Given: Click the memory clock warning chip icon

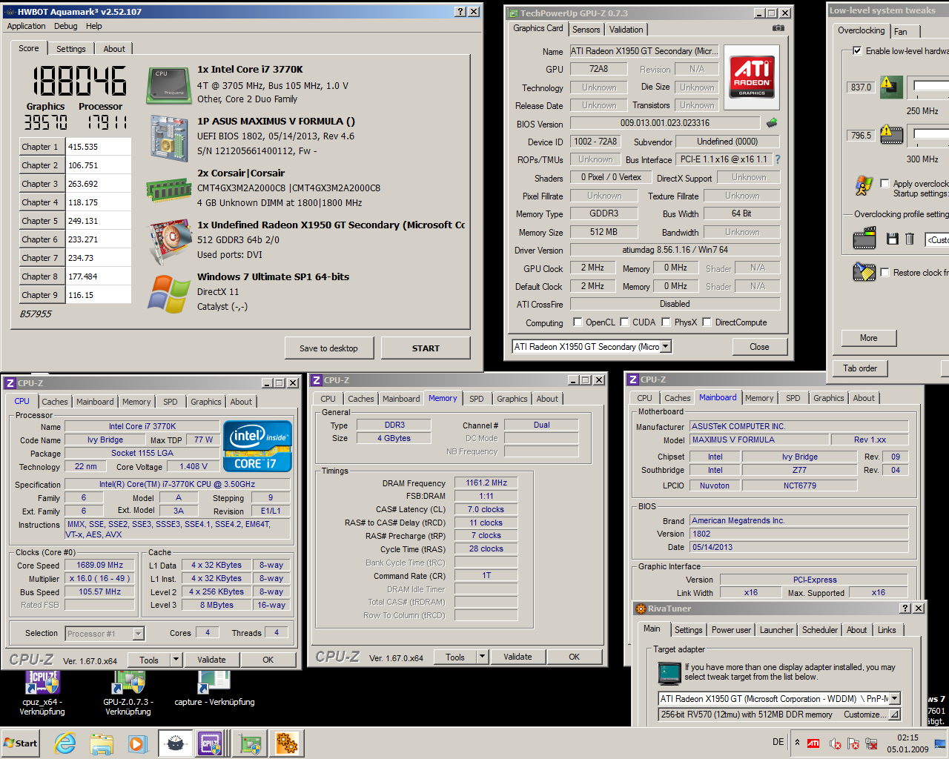Looking at the screenshot, I should coord(891,135).
